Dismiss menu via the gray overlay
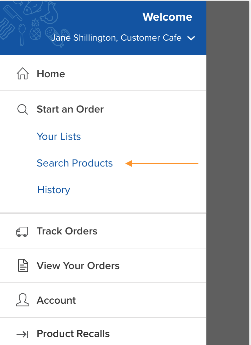Viewport: 251px width, 345px height. 228,173
